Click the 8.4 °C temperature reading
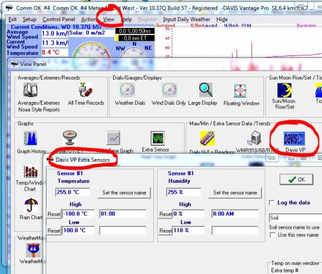Viewport: 322px width, 274px height. pos(55,53)
